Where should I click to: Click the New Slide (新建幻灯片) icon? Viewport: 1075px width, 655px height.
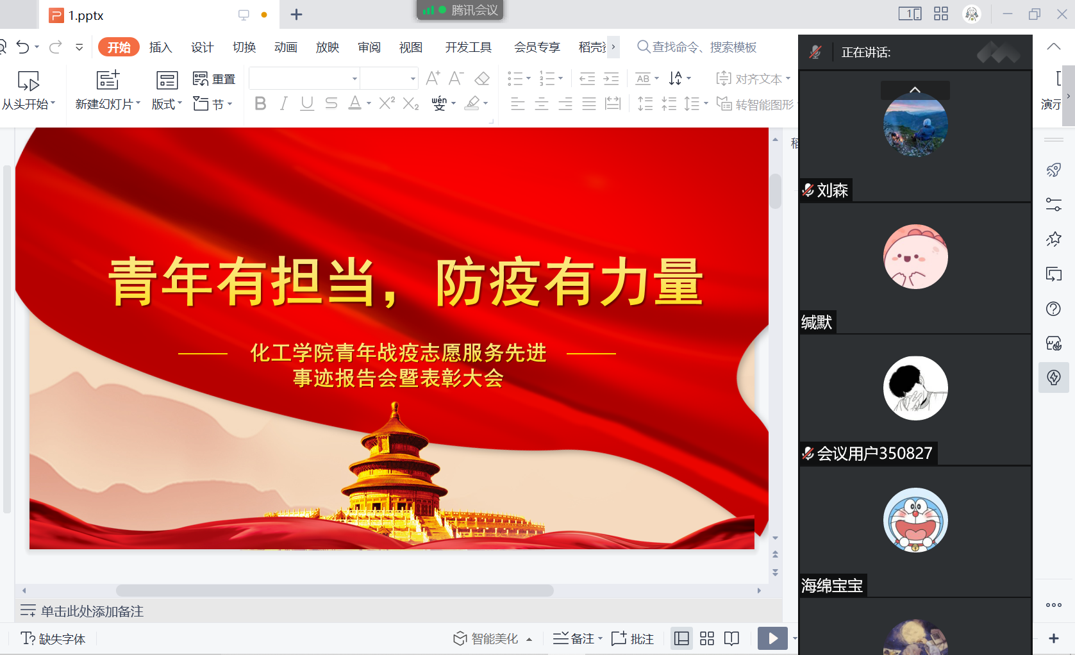point(108,80)
